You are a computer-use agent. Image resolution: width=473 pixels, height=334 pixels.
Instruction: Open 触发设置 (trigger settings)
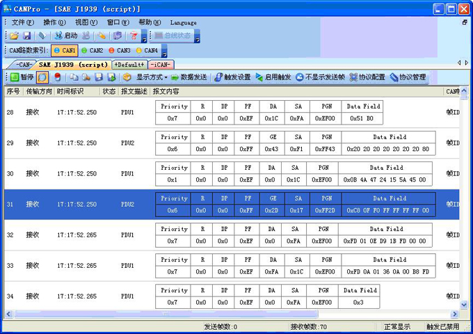coord(232,77)
